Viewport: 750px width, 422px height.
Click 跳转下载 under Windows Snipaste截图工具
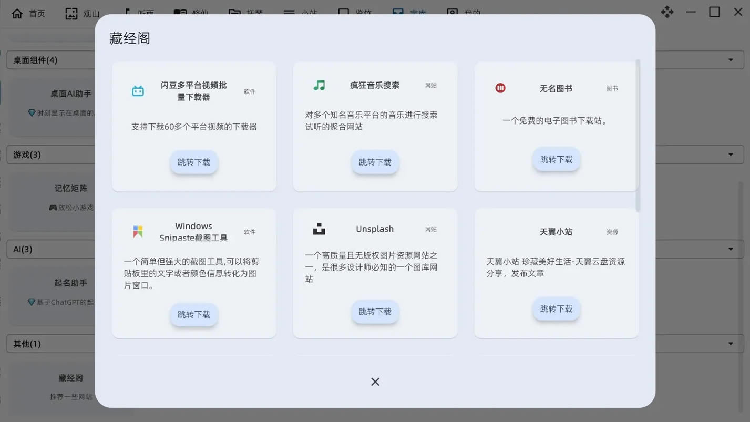[194, 315]
